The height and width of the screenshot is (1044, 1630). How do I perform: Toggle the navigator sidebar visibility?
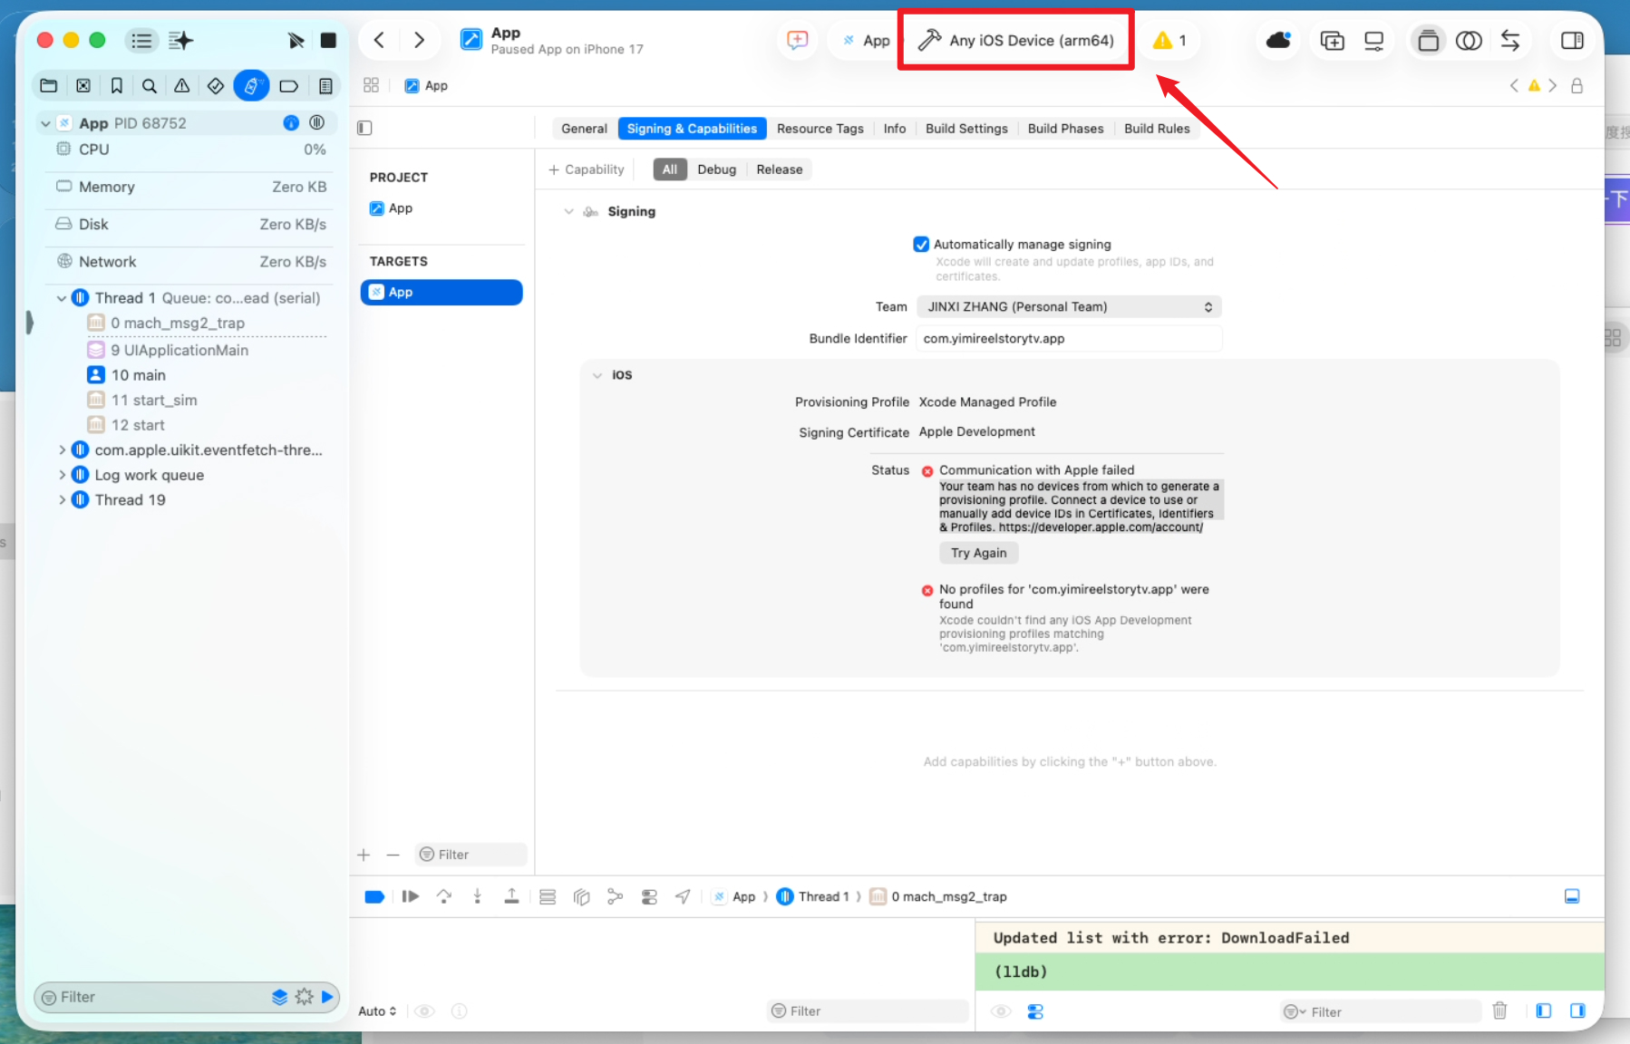(x=141, y=40)
